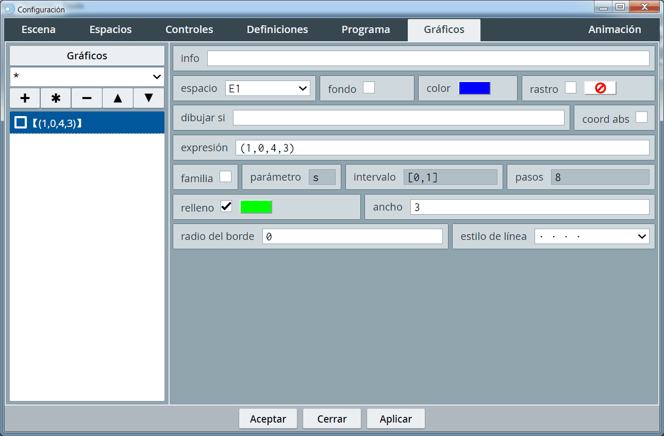Uncheck the relleno checkbox

226,206
